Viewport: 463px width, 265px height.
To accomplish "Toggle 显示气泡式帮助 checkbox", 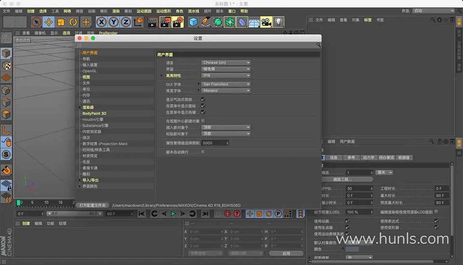I will pos(203,99).
